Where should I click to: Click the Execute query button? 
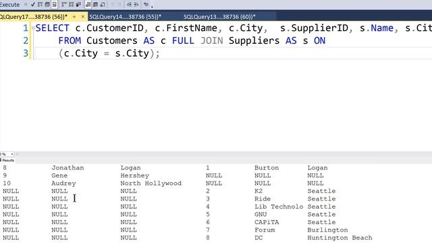click(9, 5)
